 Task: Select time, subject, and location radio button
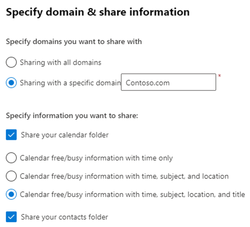(11, 176)
